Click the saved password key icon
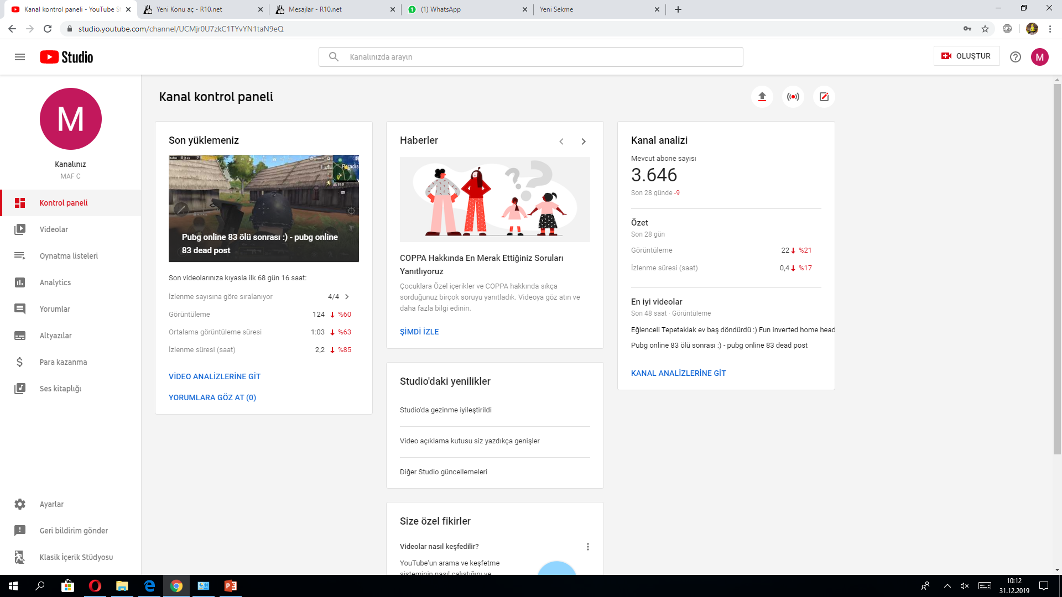1062x597 pixels. pos(967,29)
